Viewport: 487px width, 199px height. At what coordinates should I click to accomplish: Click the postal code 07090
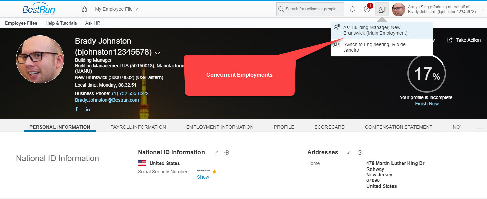(373, 180)
